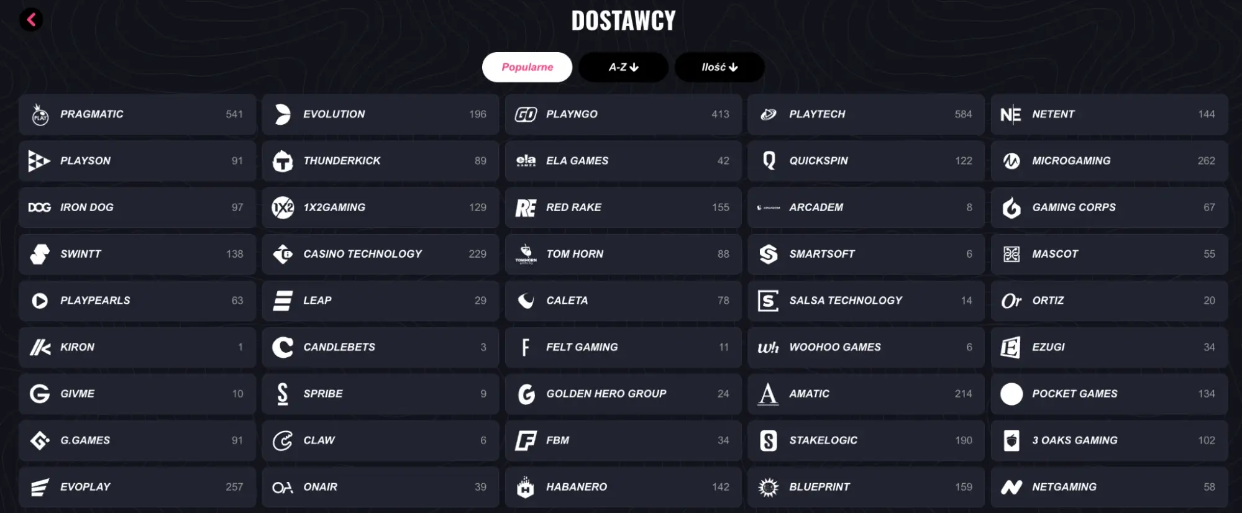Click the Evolution provider logo icon
Image resolution: width=1242 pixels, height=513 pixels.
[283, 115]
